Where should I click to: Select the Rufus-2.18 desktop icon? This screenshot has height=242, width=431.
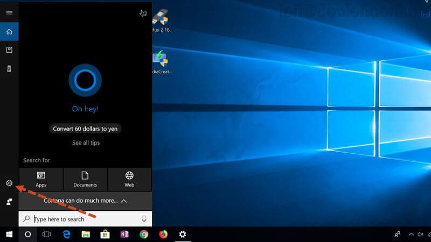pyautogui.click(x=161, y=20)
